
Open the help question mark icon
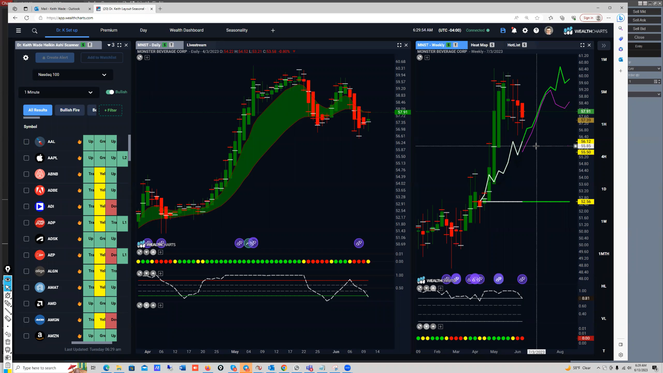536,30
